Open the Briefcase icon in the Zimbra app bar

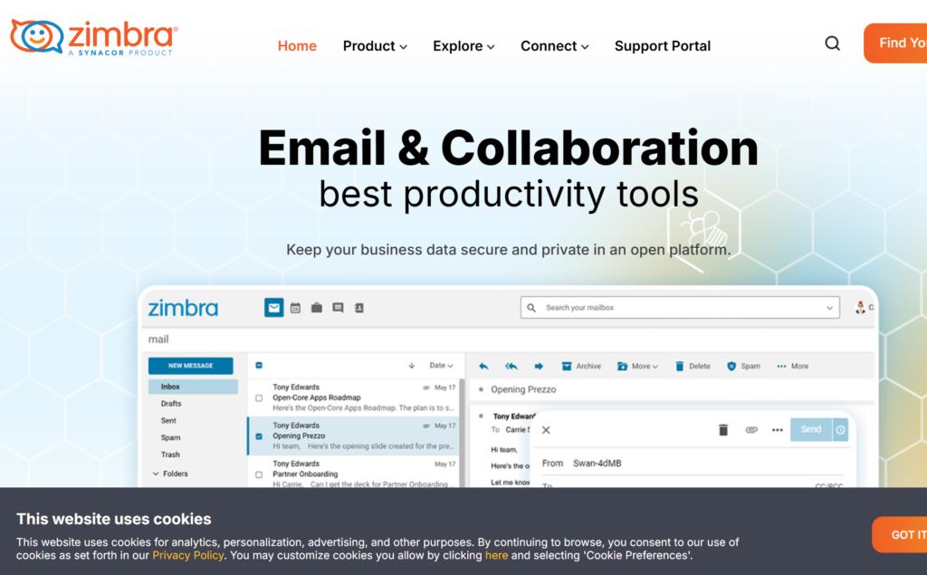click(317, 308)
